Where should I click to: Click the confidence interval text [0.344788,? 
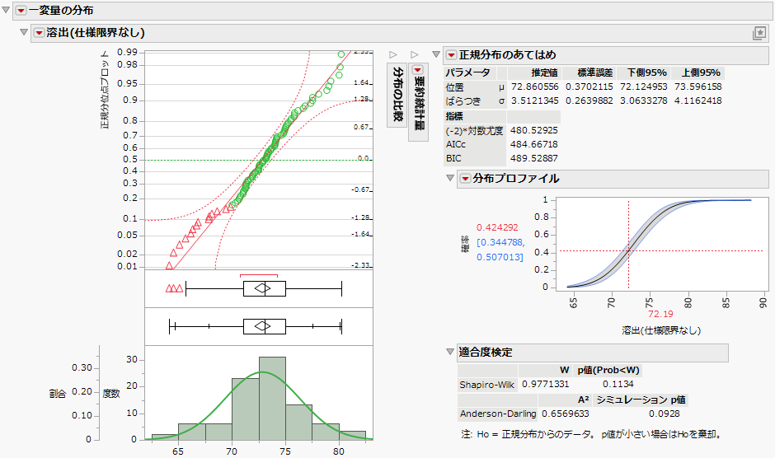coord(500,242)
